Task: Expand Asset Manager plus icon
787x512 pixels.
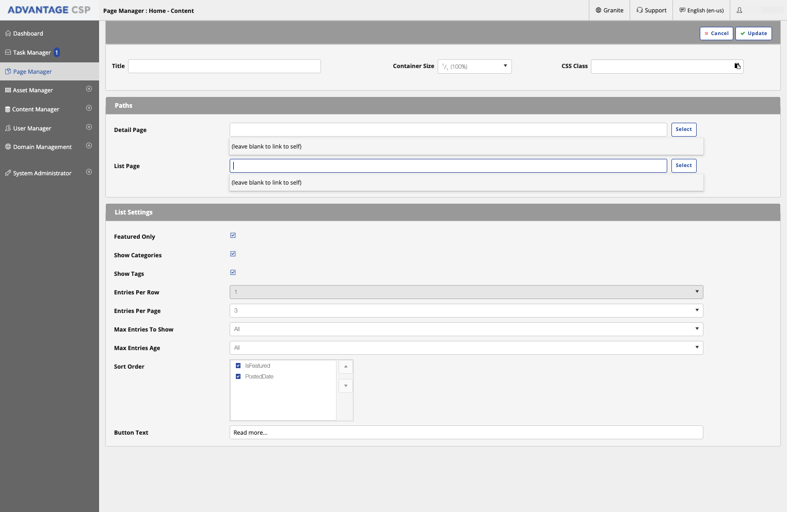Action: point(89,89)
